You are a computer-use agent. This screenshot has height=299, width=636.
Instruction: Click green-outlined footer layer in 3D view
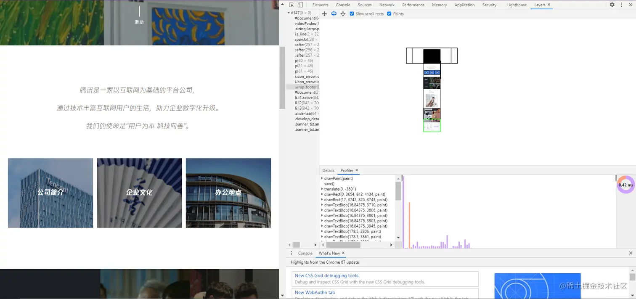tap(432, 126)
